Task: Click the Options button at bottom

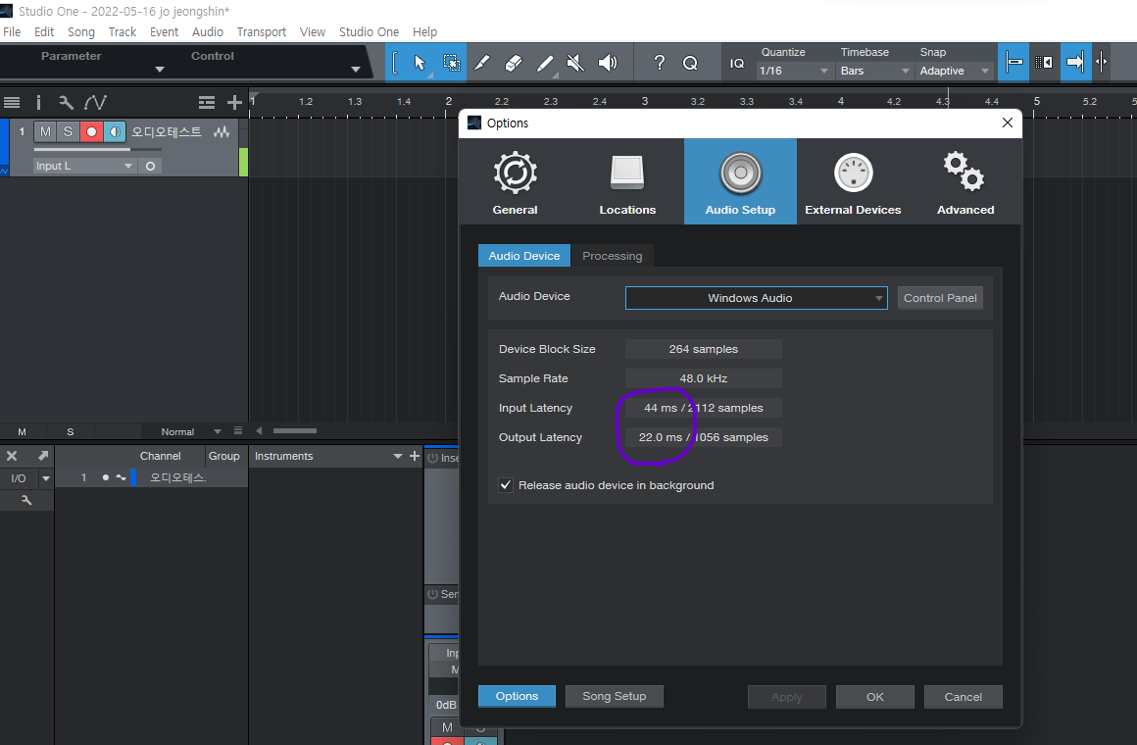Action: [517, 696]
